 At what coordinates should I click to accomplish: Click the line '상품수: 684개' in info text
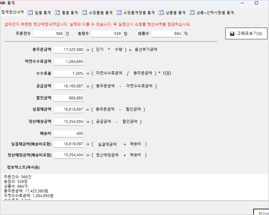[16, 186]
